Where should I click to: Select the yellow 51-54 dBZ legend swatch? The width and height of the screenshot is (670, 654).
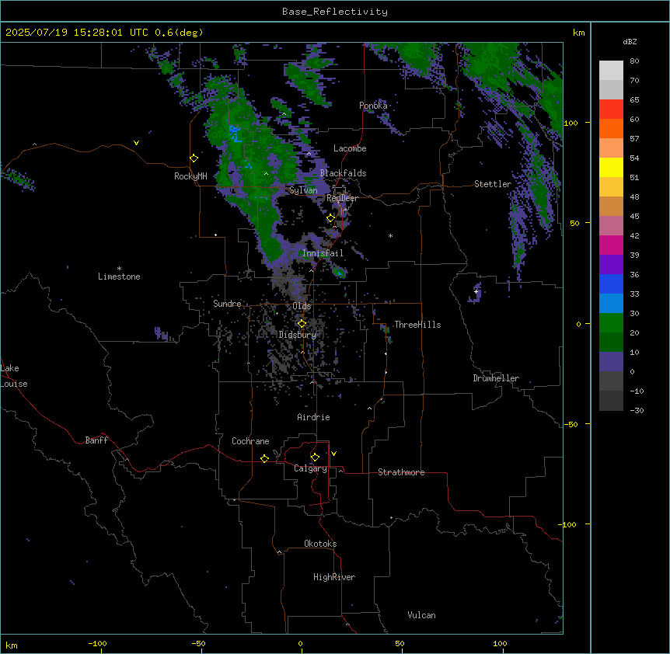tap(611, 167)
